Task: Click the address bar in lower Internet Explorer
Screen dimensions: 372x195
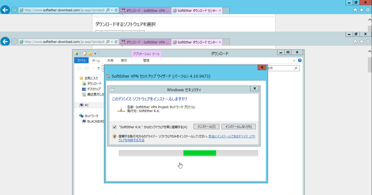Action: coord(65,42)
